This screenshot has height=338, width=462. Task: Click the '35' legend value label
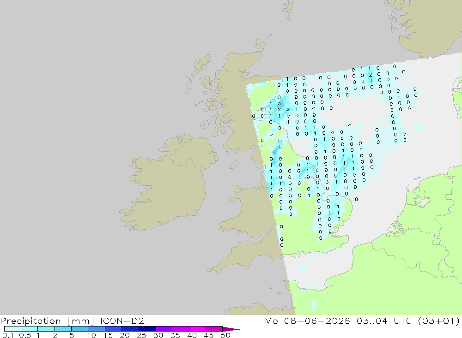coord(175,335)
